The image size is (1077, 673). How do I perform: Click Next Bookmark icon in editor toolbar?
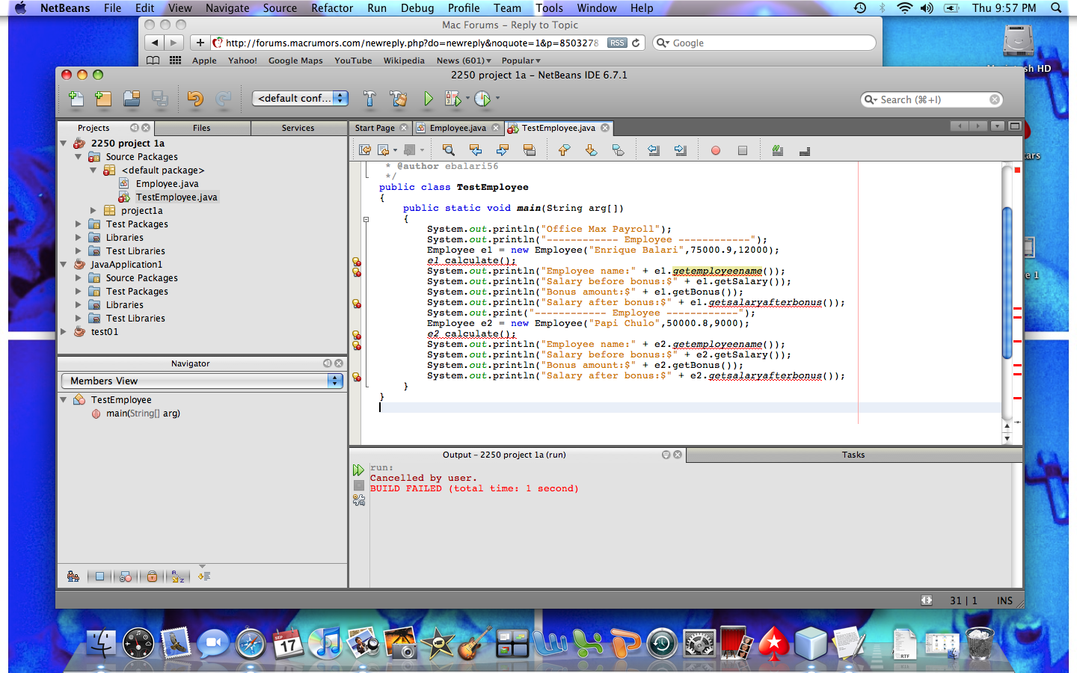click(x=591, y=150)
